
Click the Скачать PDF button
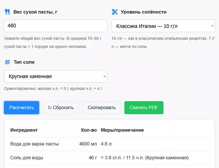144,108
